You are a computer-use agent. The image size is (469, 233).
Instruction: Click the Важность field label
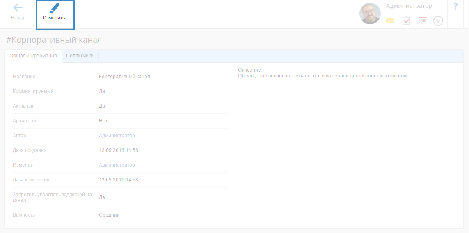(x=24, y=215)
